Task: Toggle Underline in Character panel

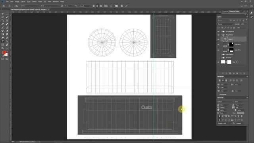Action: click(x=239, y=116)
